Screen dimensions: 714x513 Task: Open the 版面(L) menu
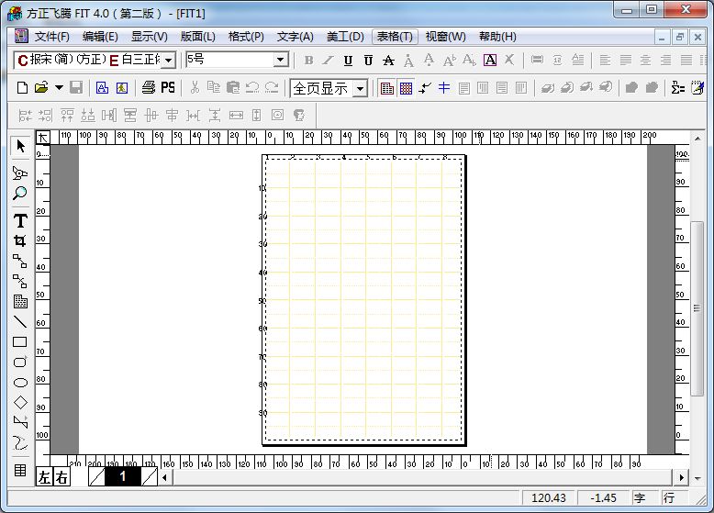197,37
